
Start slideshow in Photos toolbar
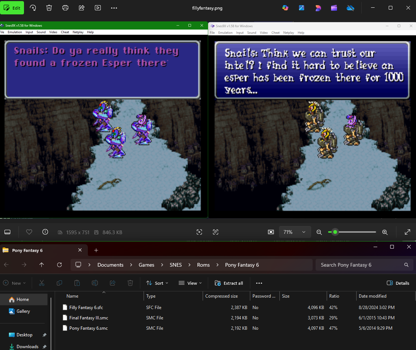[x=98, y=8]
